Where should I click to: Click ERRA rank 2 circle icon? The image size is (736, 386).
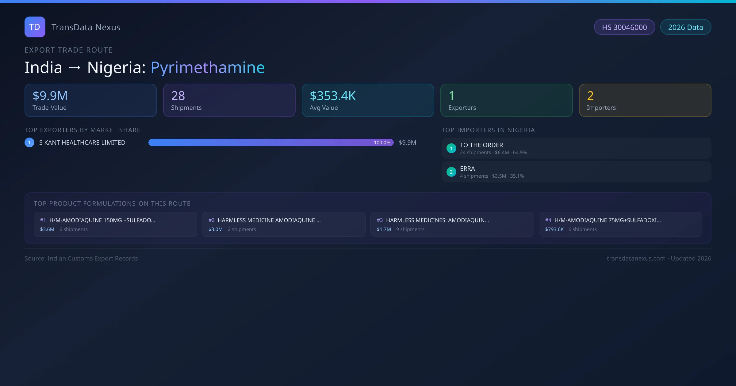(451, 172)
